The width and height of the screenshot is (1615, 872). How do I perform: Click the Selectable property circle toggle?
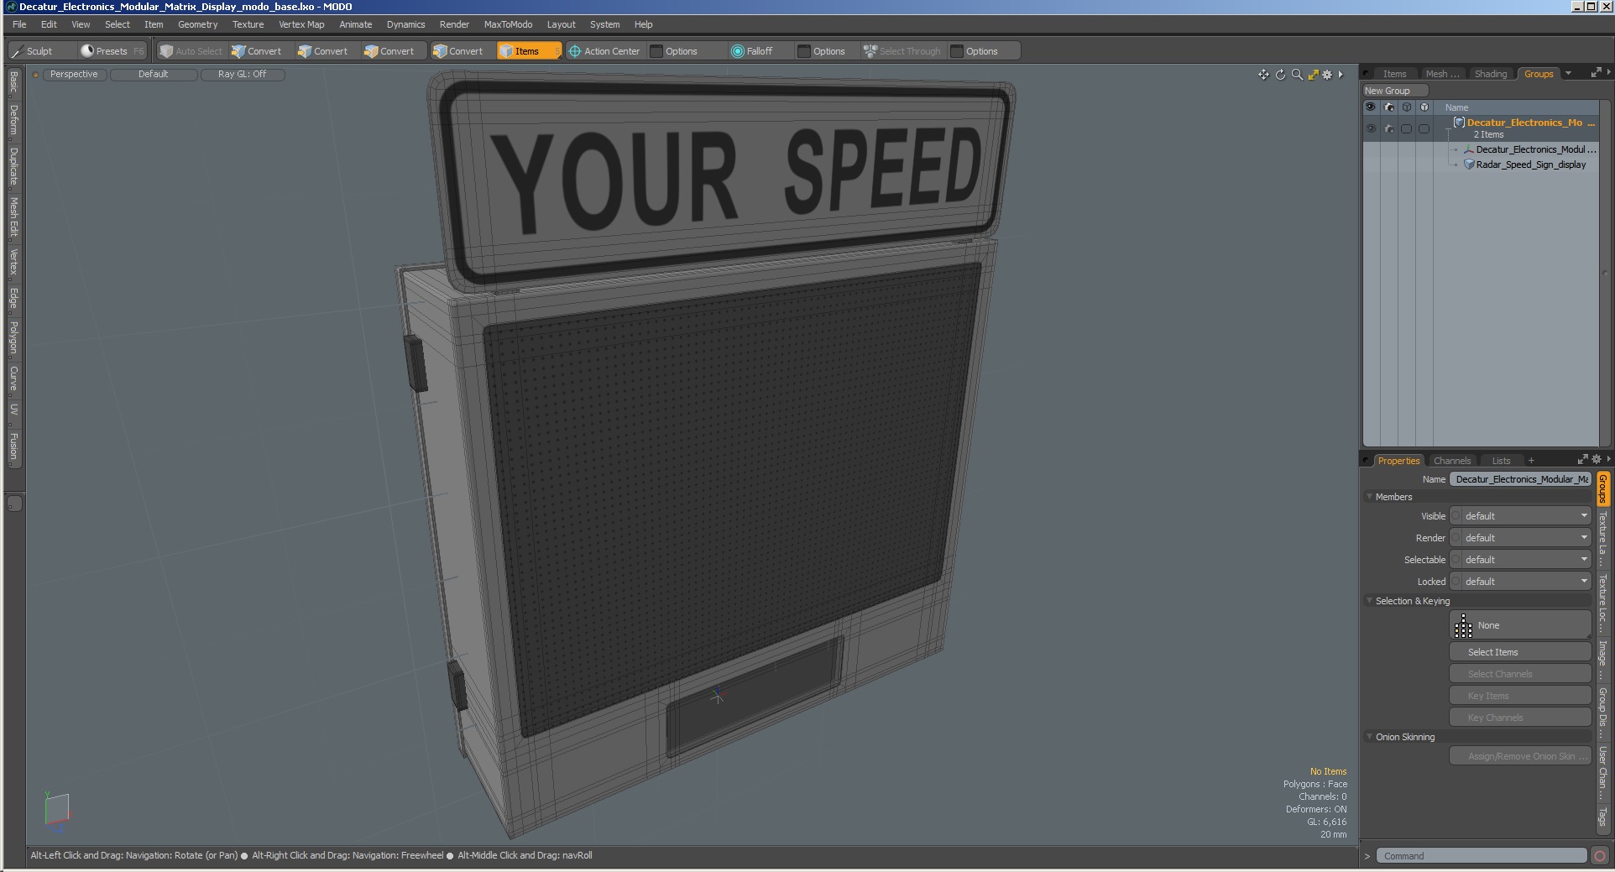(1456, 560)
